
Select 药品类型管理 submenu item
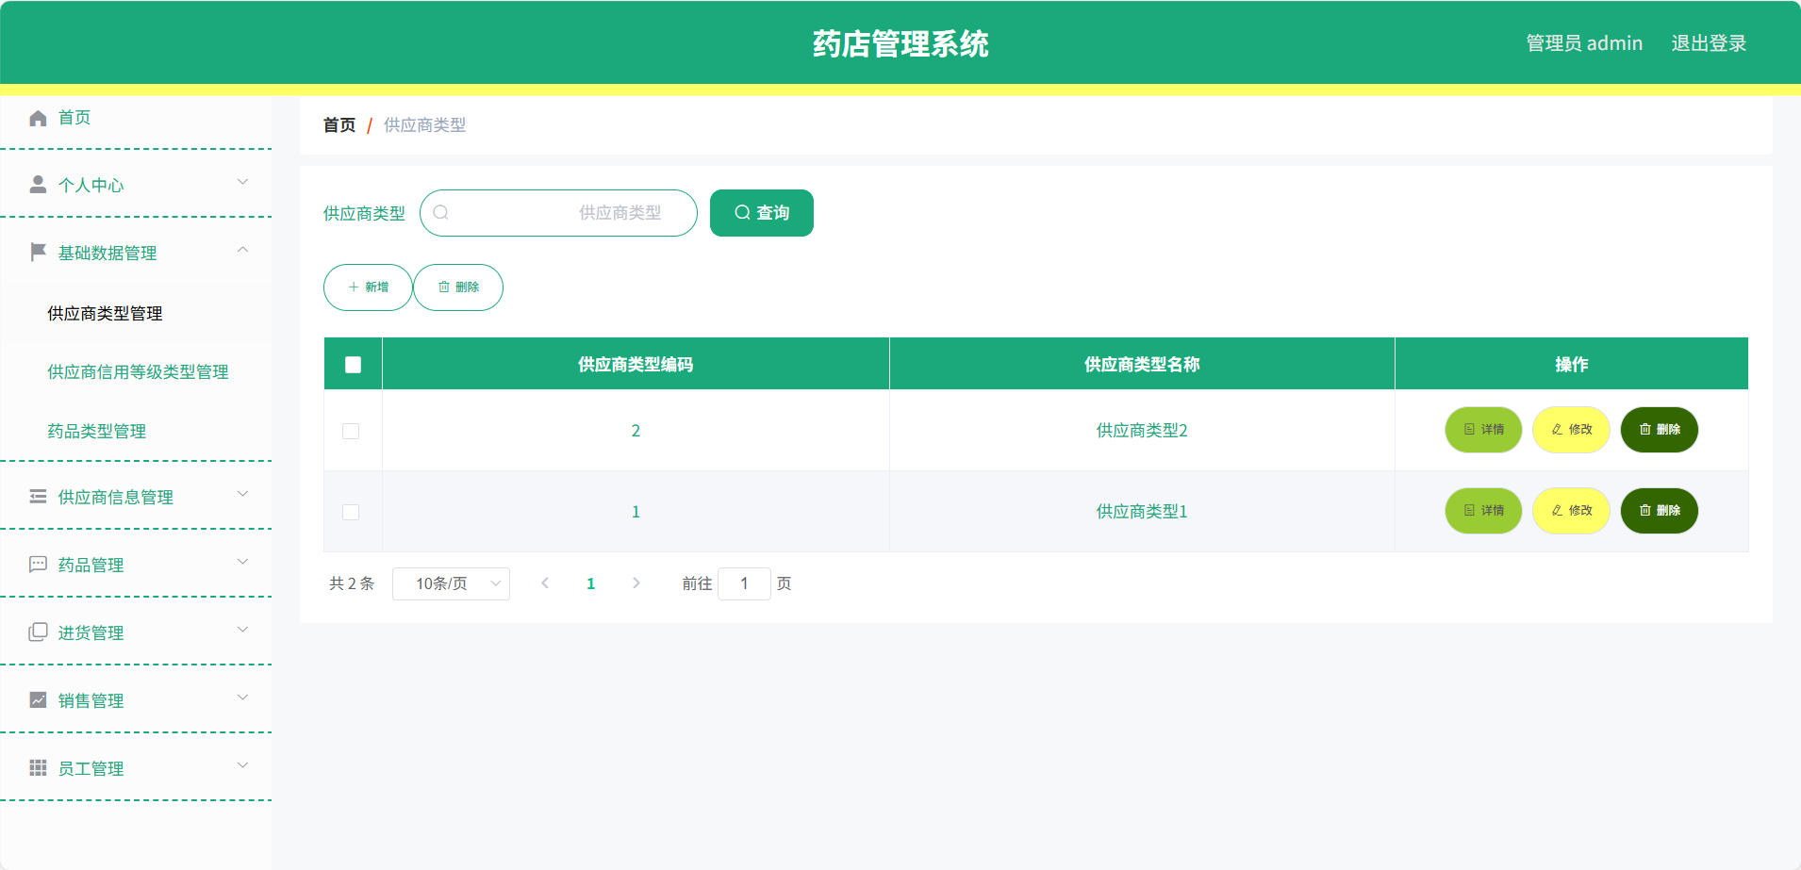pyautogui.click(x=136, y=431)
